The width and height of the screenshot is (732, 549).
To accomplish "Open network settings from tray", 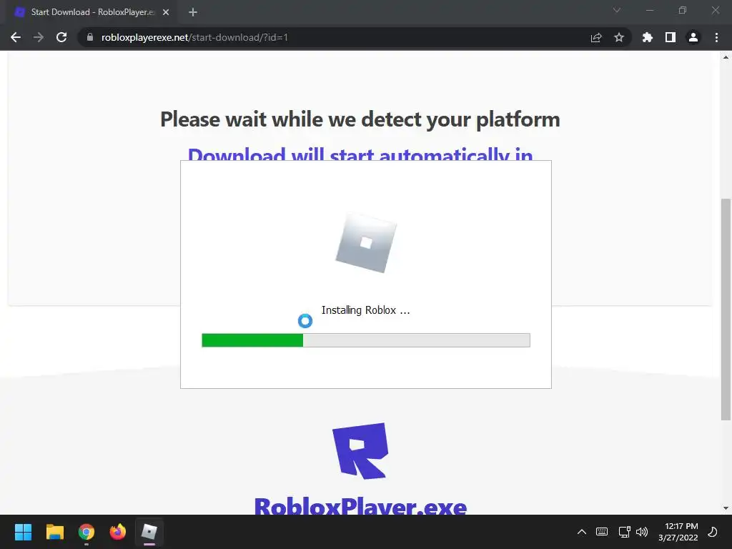I will (624, 532).
